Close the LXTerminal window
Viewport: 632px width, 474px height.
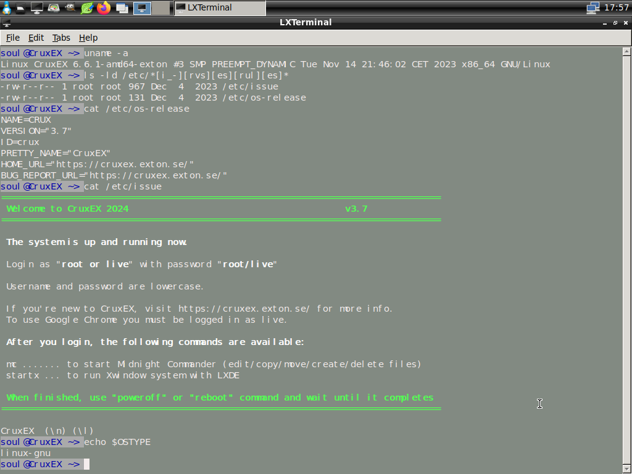click(626, 23)
